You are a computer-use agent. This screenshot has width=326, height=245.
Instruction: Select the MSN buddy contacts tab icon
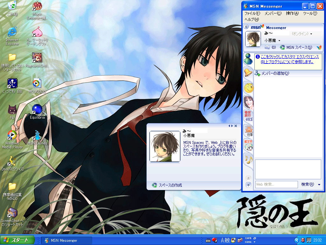point(248,59)
